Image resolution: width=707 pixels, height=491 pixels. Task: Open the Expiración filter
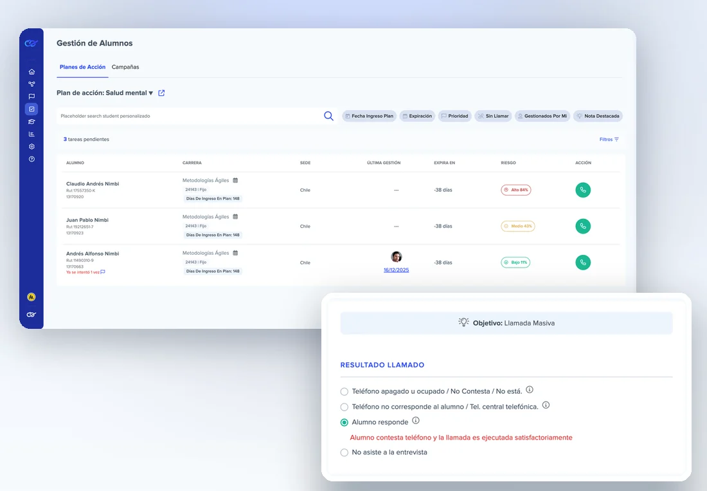click(418, 116)
